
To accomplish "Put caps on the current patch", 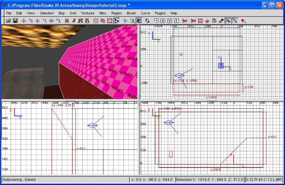I will (221, 21).
